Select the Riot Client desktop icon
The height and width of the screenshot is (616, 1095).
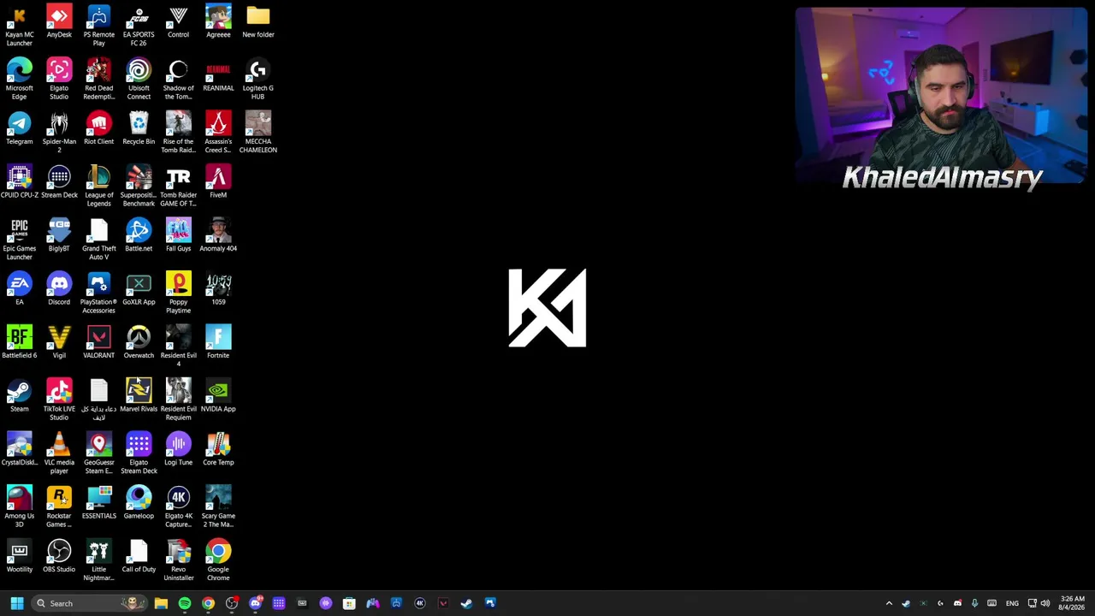[98, 129]
